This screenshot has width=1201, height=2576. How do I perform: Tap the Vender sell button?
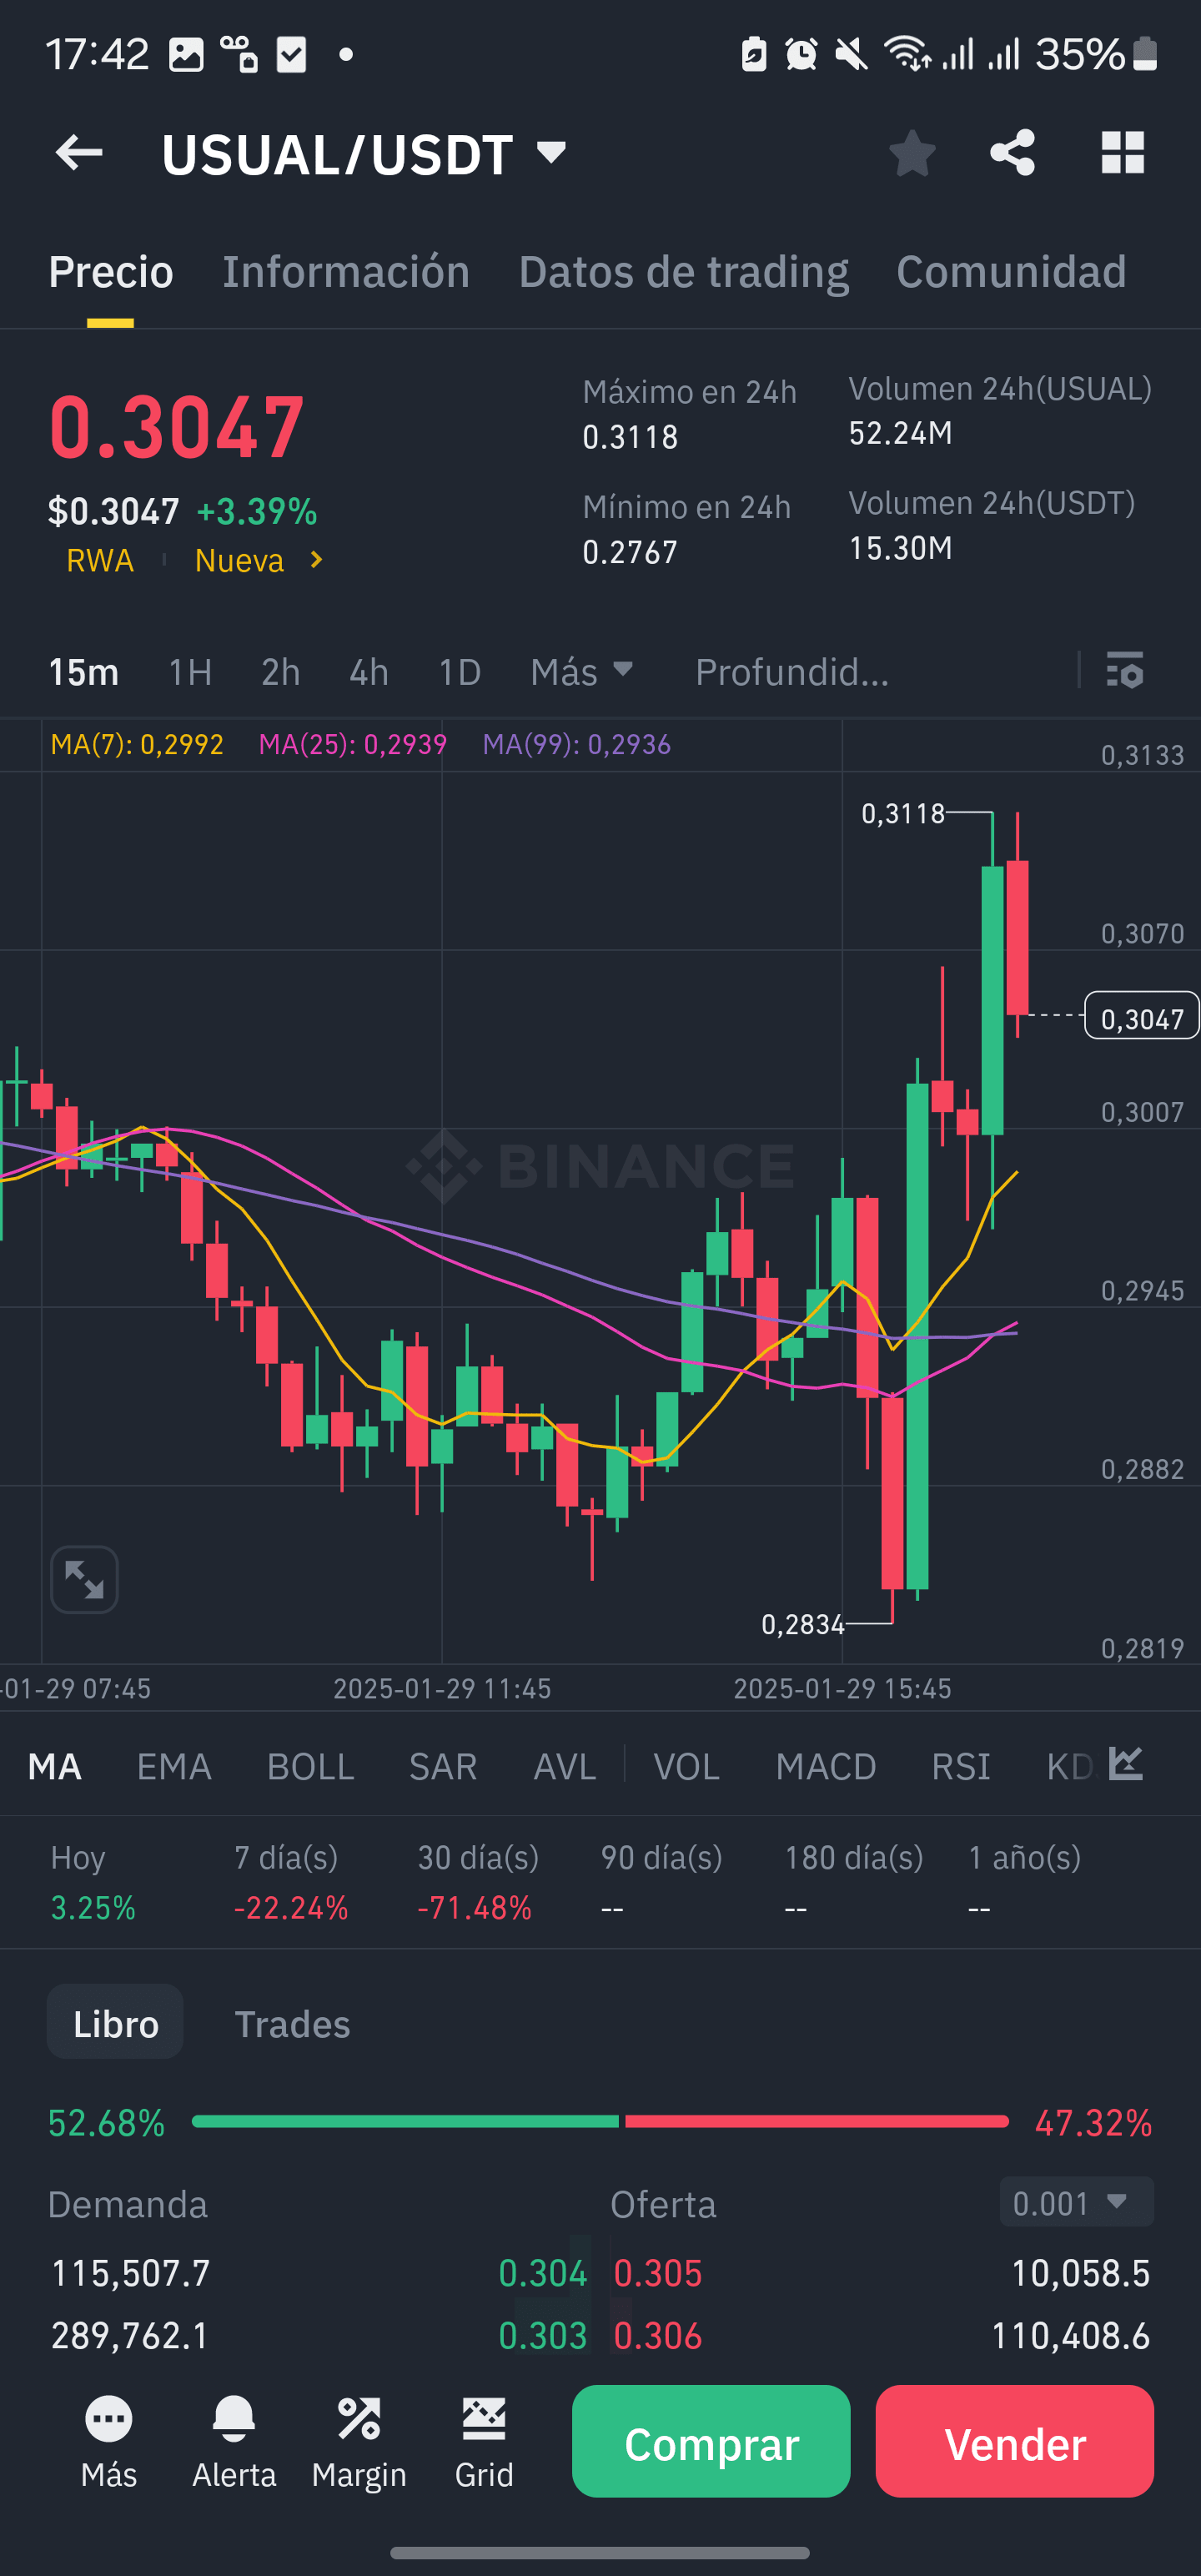click(x=1015, y=2441)
